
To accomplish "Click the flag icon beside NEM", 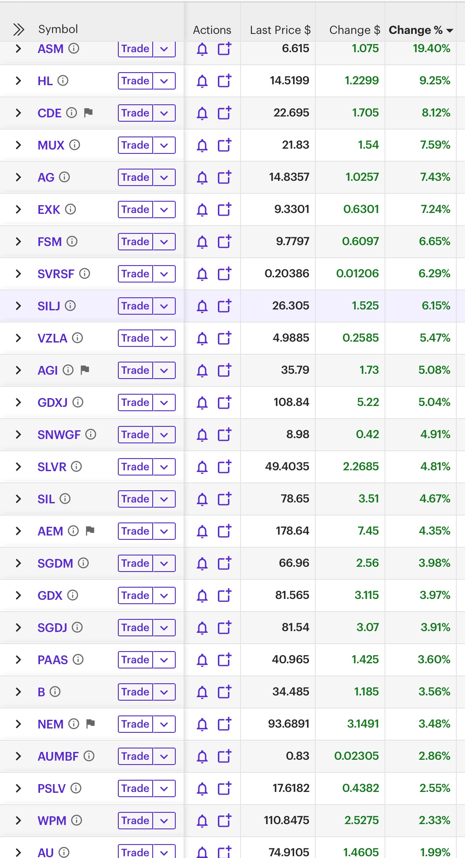I will click(90, 724).
